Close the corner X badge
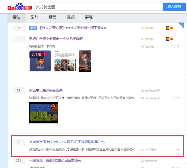 (182, 25)
